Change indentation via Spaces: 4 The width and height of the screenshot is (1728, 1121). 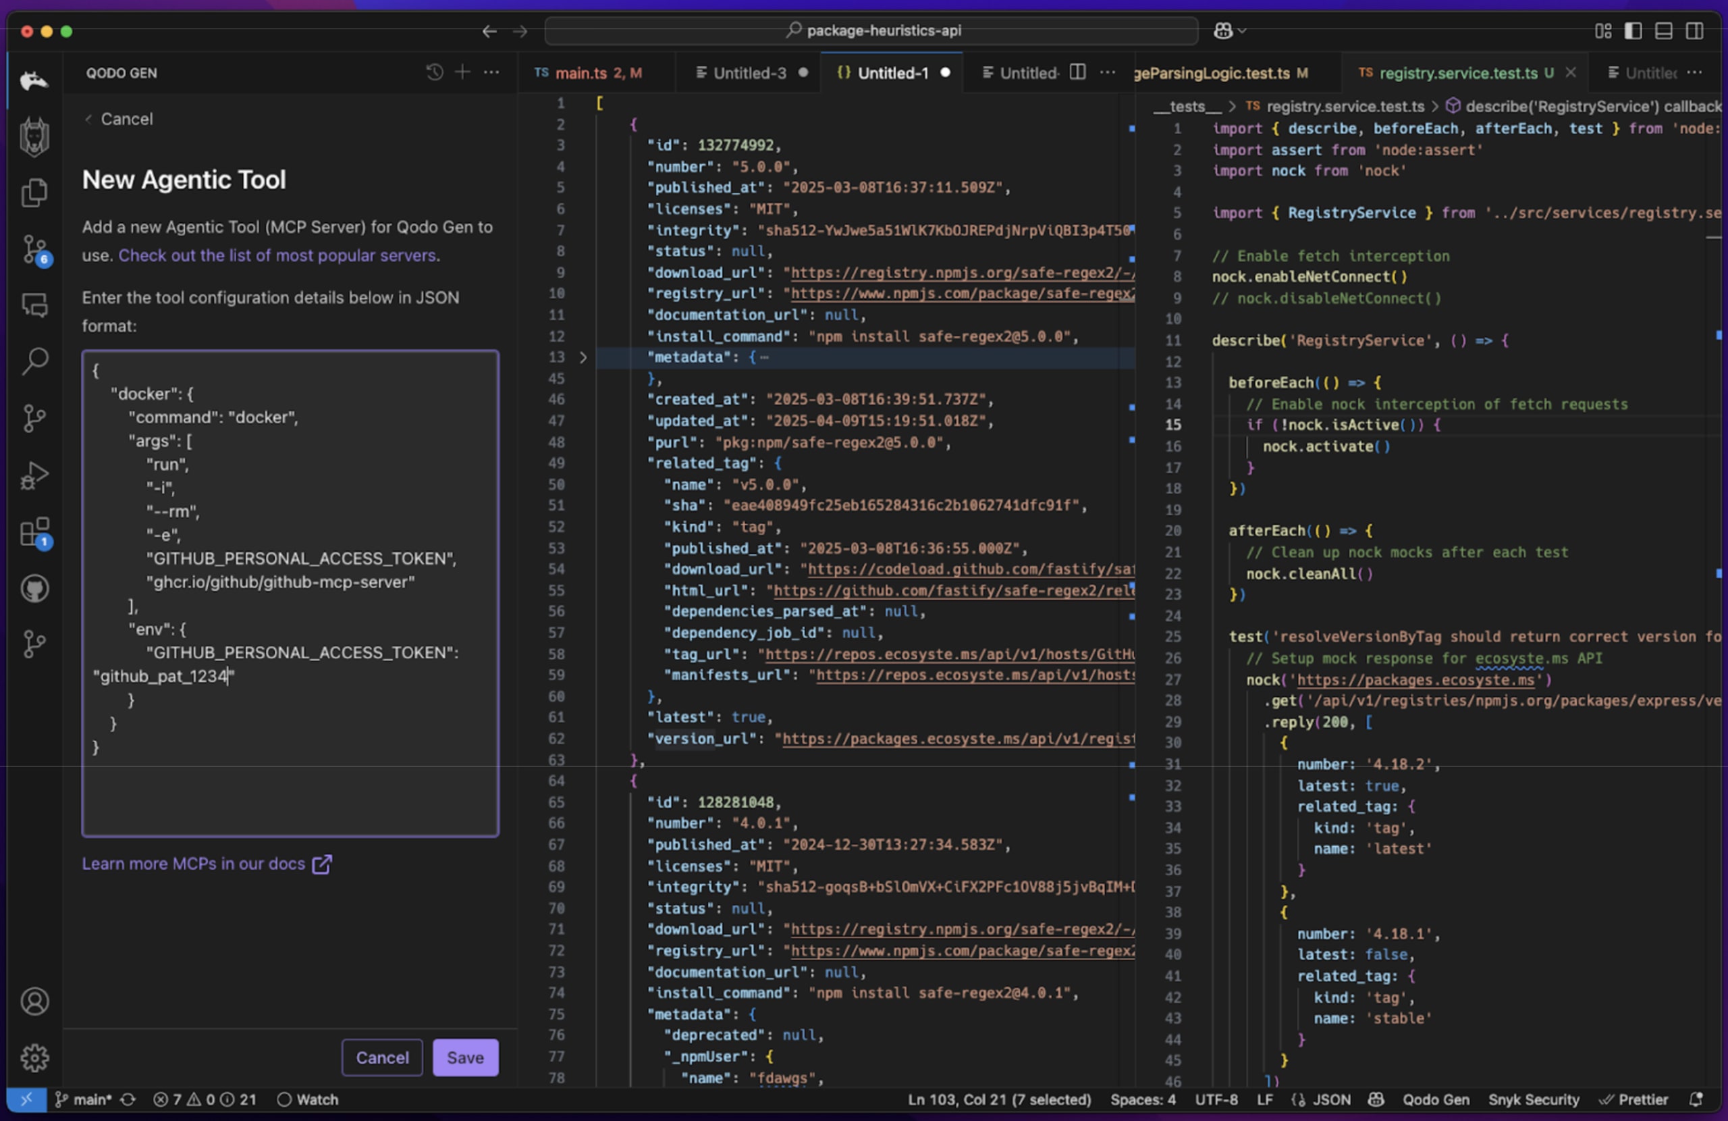point(1143,1099)
